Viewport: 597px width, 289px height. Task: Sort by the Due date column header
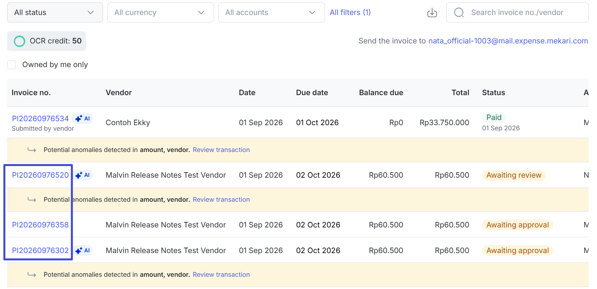pos(312,93)
